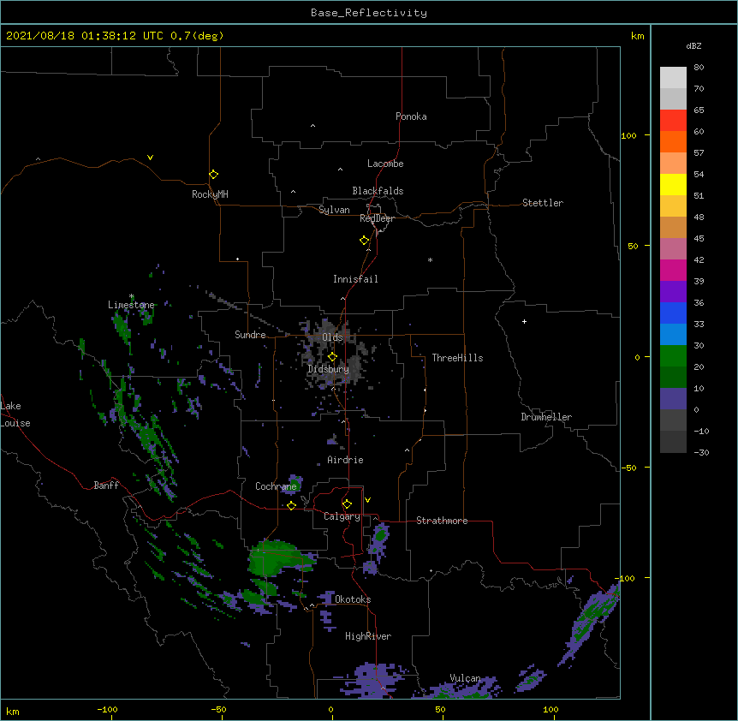Click the 100 tick on right km axis

click(x=628, y=135)
